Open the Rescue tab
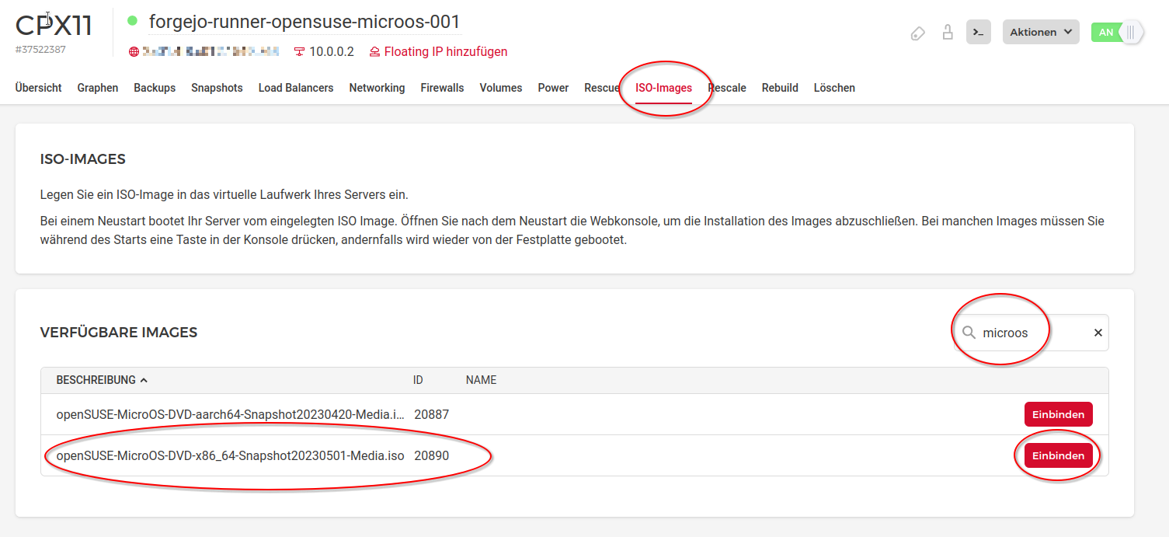The image size is (1169, 537). [x=602, y=88]
